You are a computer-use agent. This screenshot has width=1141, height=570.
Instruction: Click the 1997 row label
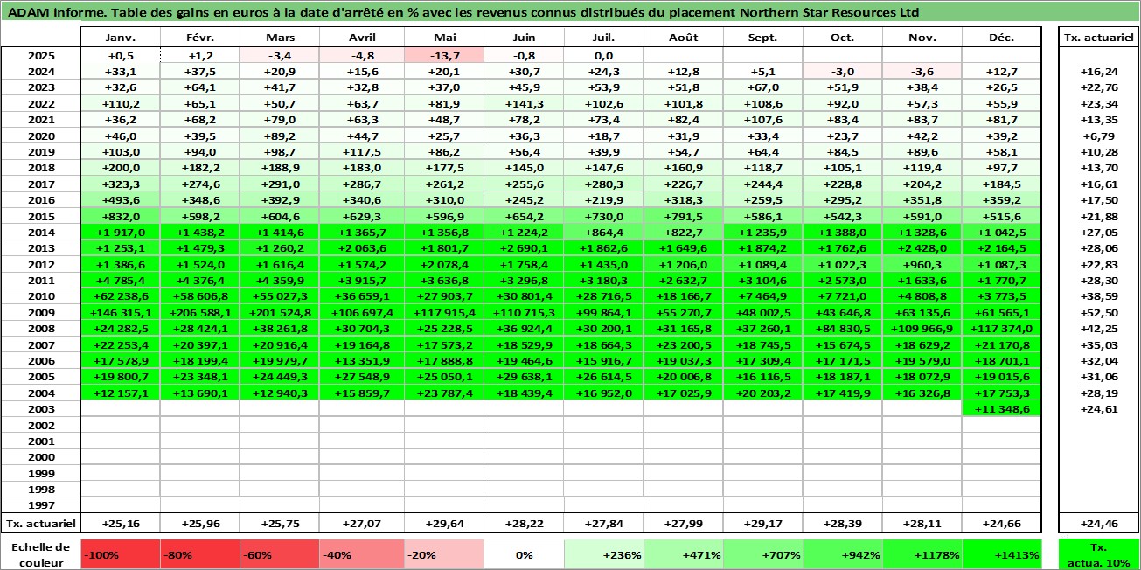tap(41, 504)
